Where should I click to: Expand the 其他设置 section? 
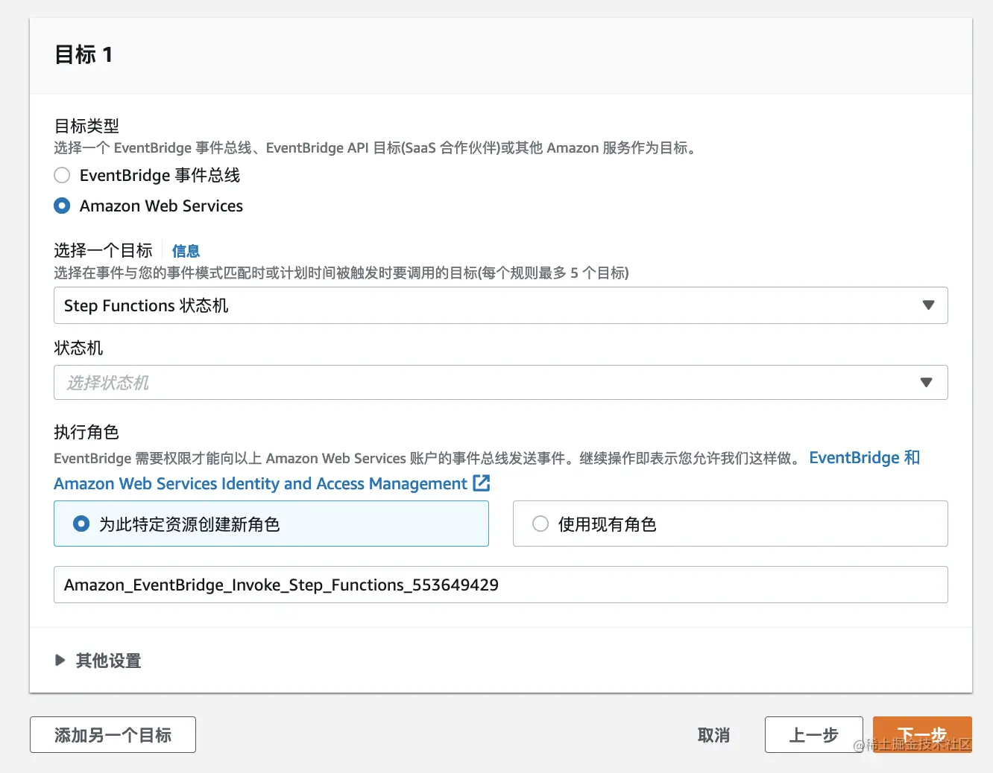pos(98,661)
